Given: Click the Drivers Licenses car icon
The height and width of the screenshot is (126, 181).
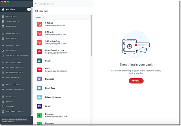Looking at the screenshot, I should pos(3,46).
